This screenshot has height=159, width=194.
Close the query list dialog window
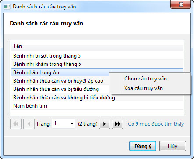point(181,5)
